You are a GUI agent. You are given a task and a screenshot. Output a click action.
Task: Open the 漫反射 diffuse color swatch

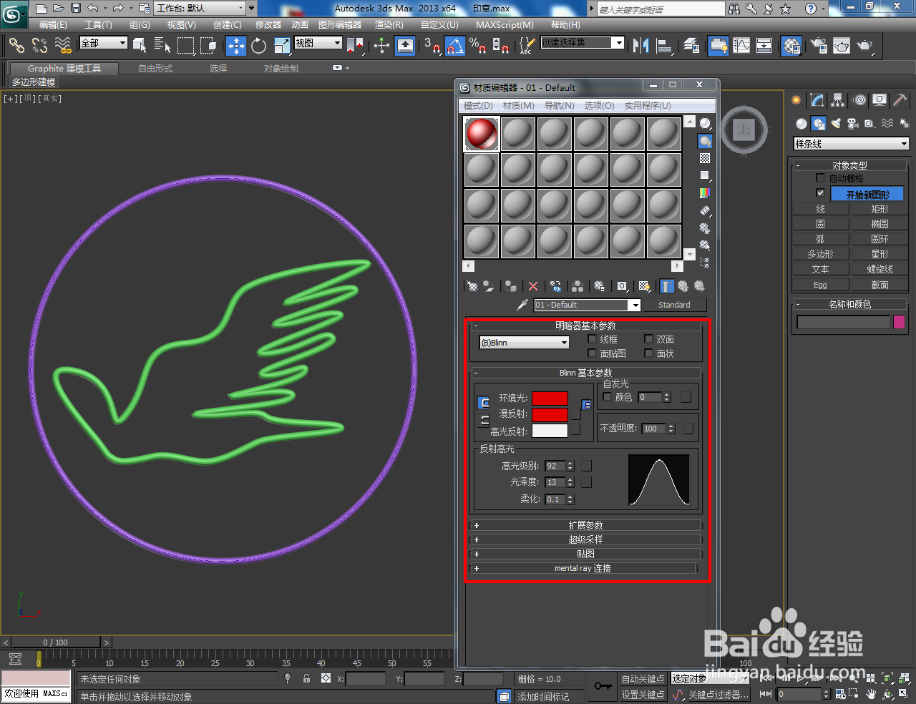(550, 414)
